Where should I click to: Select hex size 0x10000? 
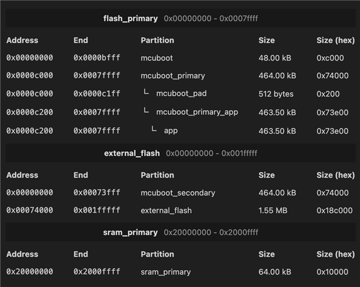pyautogui.click(x=332, y=272)
